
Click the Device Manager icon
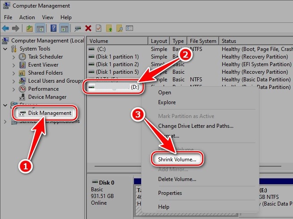tap(22, 97)
